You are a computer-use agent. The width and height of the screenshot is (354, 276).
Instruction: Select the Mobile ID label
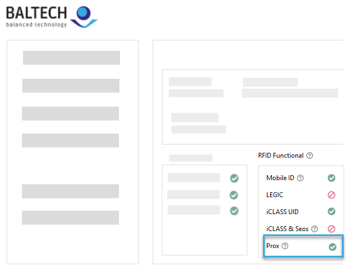280,178
